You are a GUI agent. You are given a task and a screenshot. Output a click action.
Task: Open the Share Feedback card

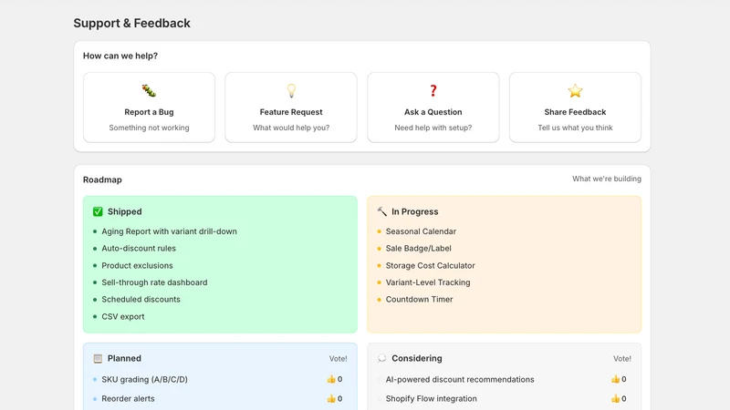(575, 108)
